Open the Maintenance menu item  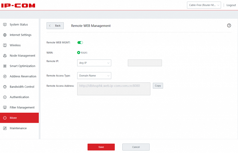point(18,128)
